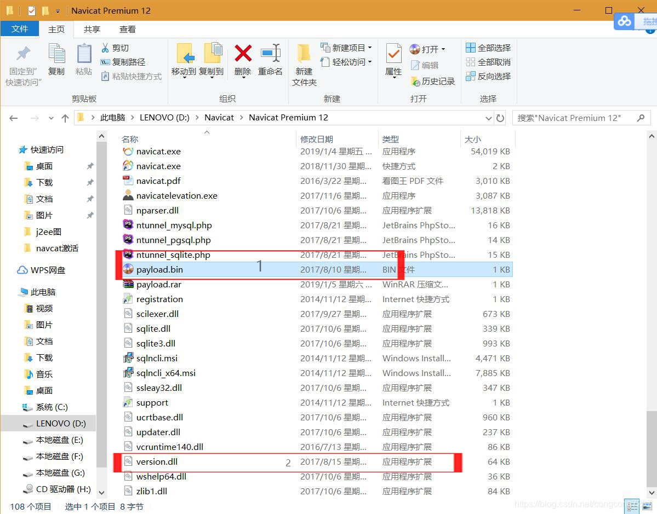Click the navigation pane scroll down arrow
The height and width of the screenshot is (514, 657).
101,493
